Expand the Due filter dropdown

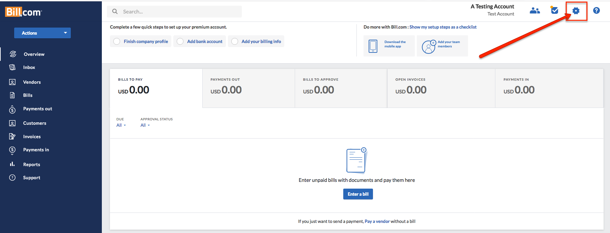tap(121, 125)
